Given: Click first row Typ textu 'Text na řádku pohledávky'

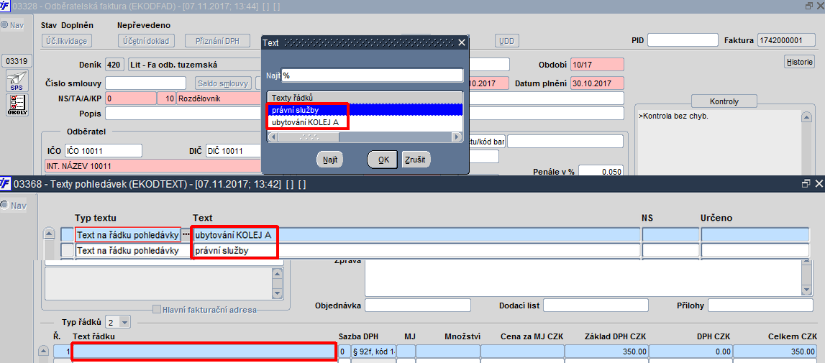Looking at the screenshot, I should click(x=128, y=234).
